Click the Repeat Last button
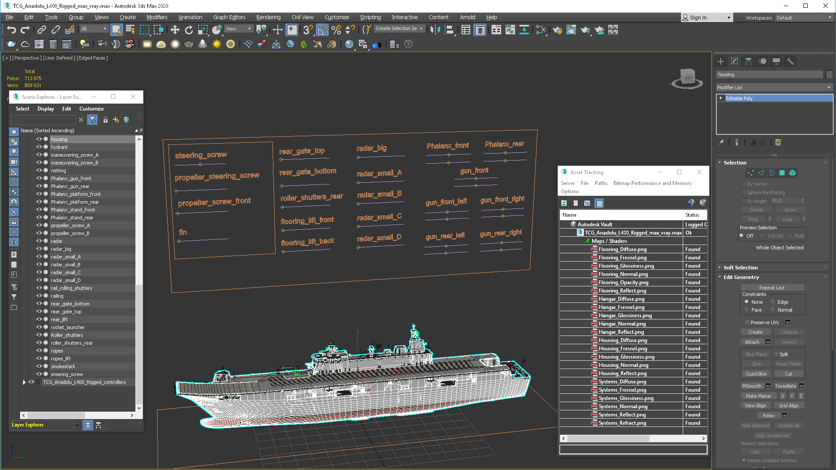 pos(772,288)
